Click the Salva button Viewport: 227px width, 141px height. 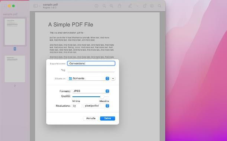point(108,118)
